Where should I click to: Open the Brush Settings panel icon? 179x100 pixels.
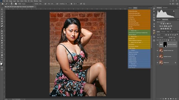point(16,4)
